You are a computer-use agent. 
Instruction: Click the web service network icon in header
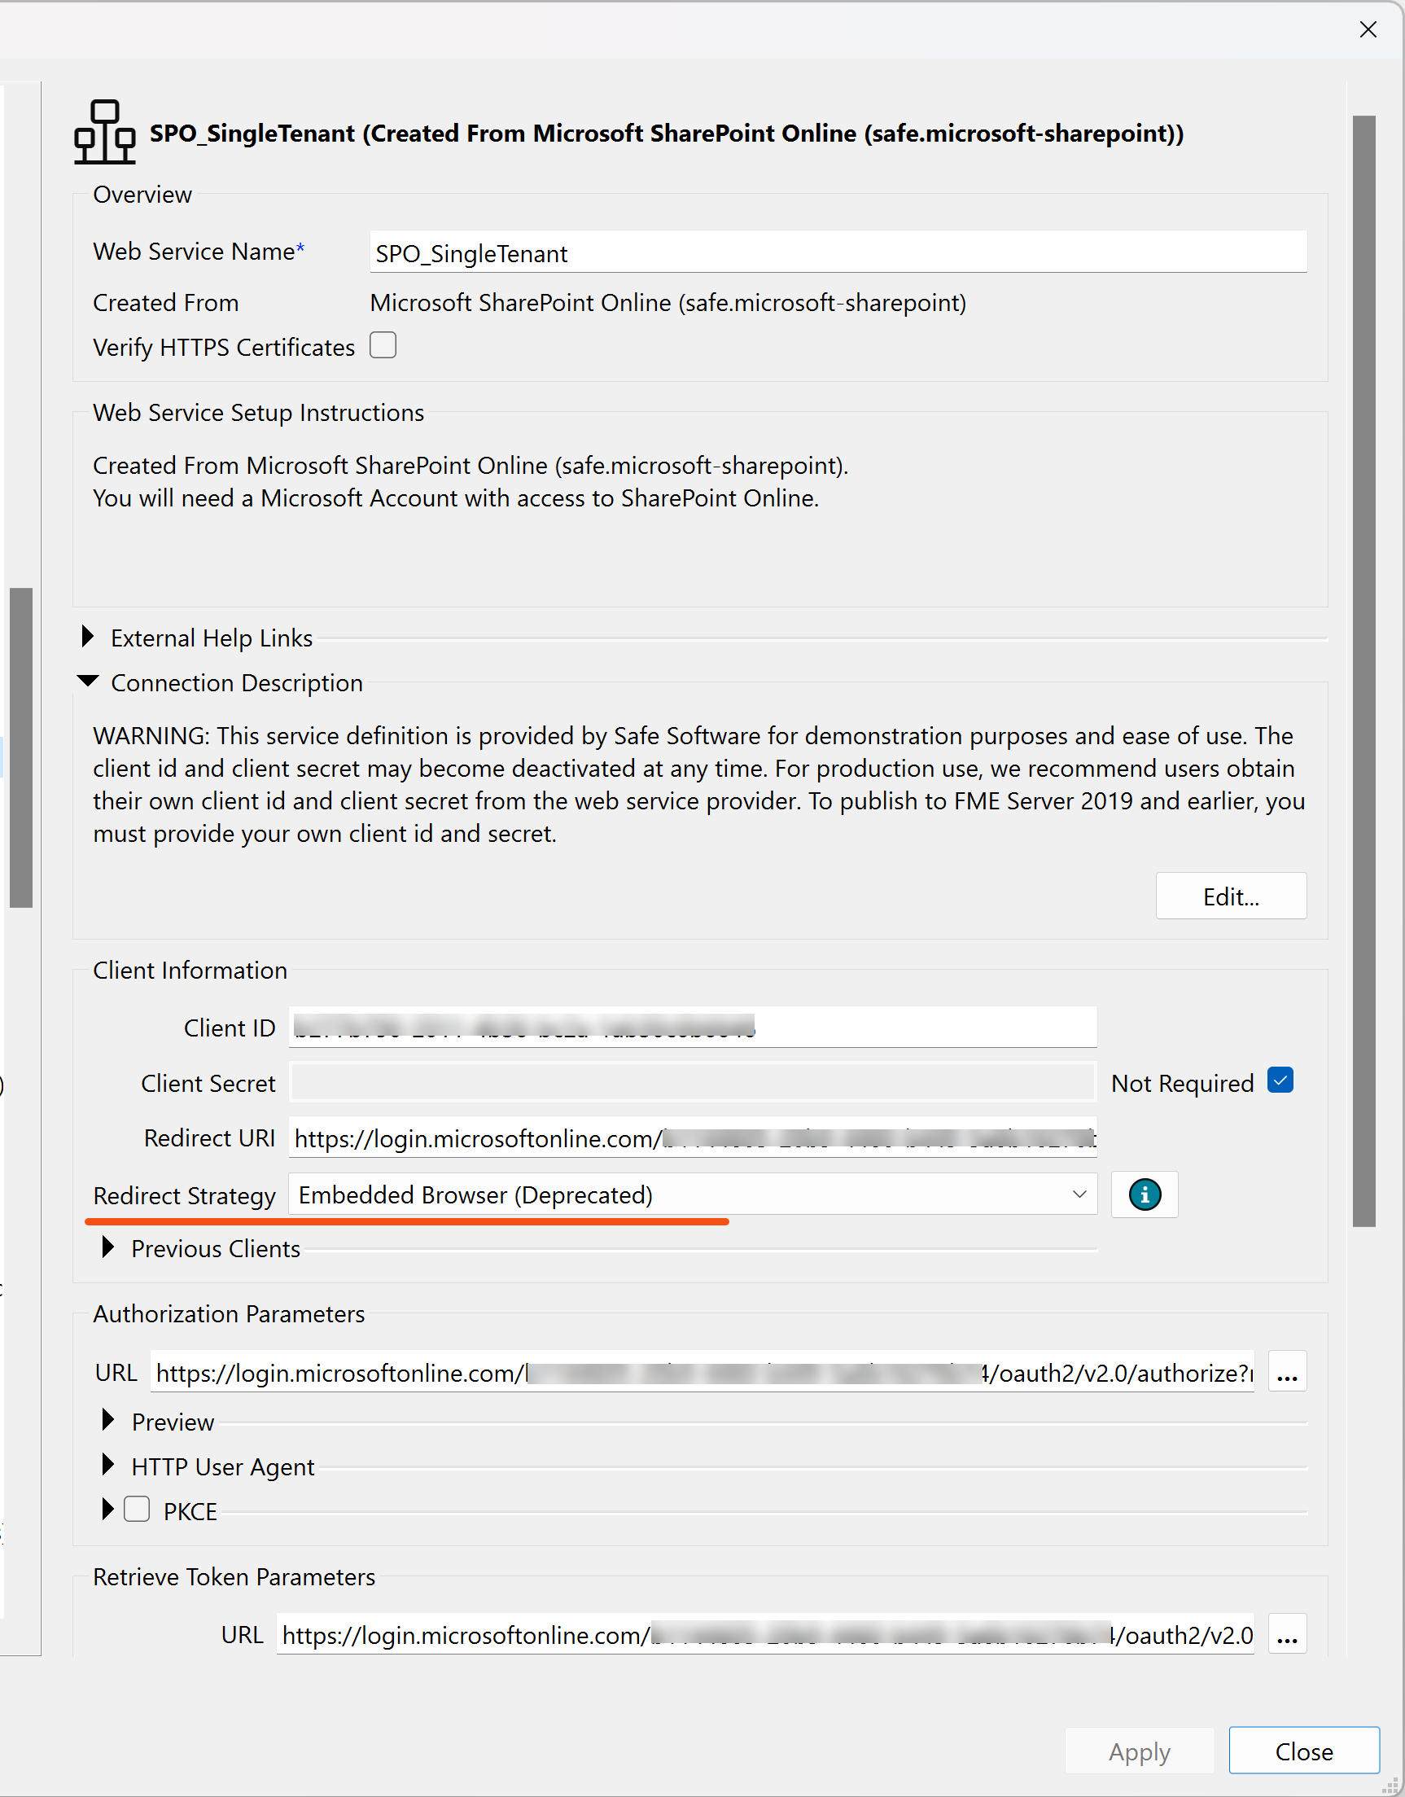[x=104, y=132]
